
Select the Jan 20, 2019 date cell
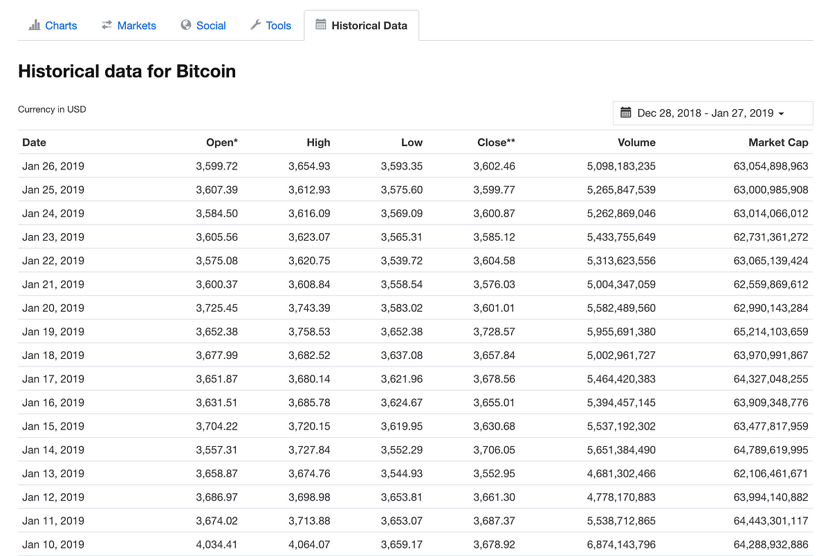click(53, 308)
